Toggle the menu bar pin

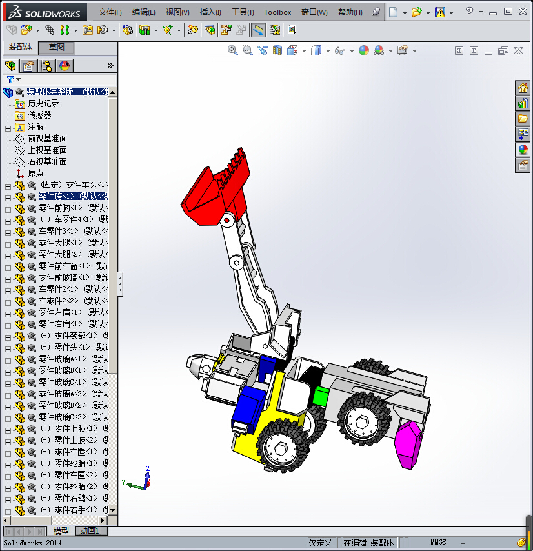point(376,12)
